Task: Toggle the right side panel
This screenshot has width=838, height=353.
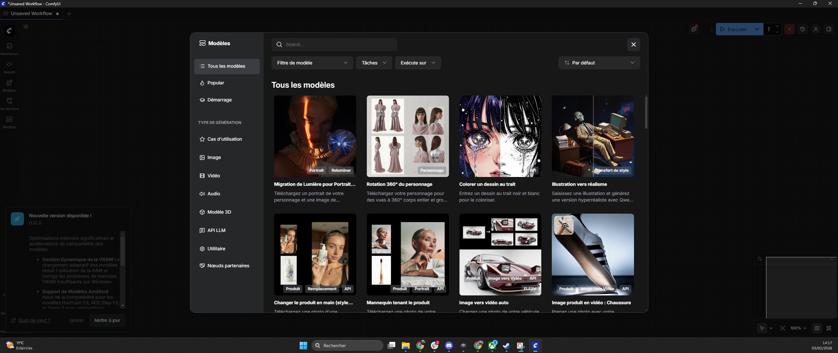Action: pos(829,29)
